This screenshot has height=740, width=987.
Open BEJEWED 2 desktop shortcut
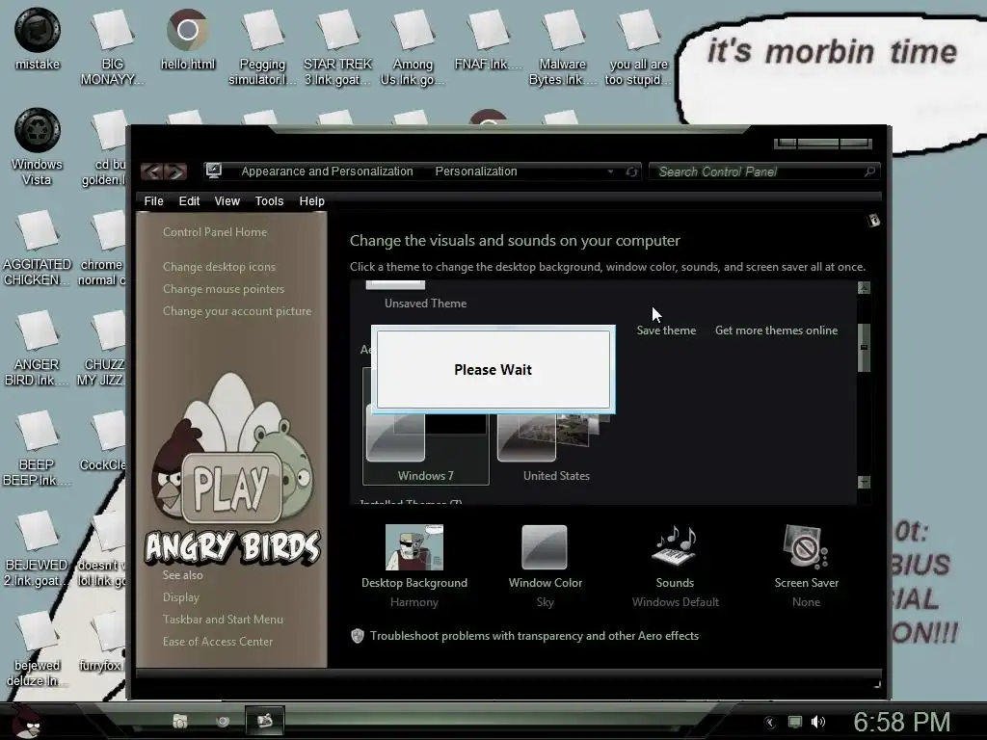(x=36, y=548)
